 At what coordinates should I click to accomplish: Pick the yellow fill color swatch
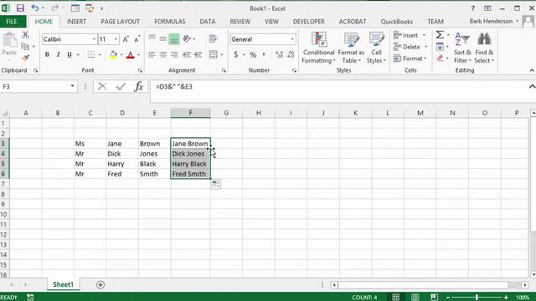[x=113, y=54]
